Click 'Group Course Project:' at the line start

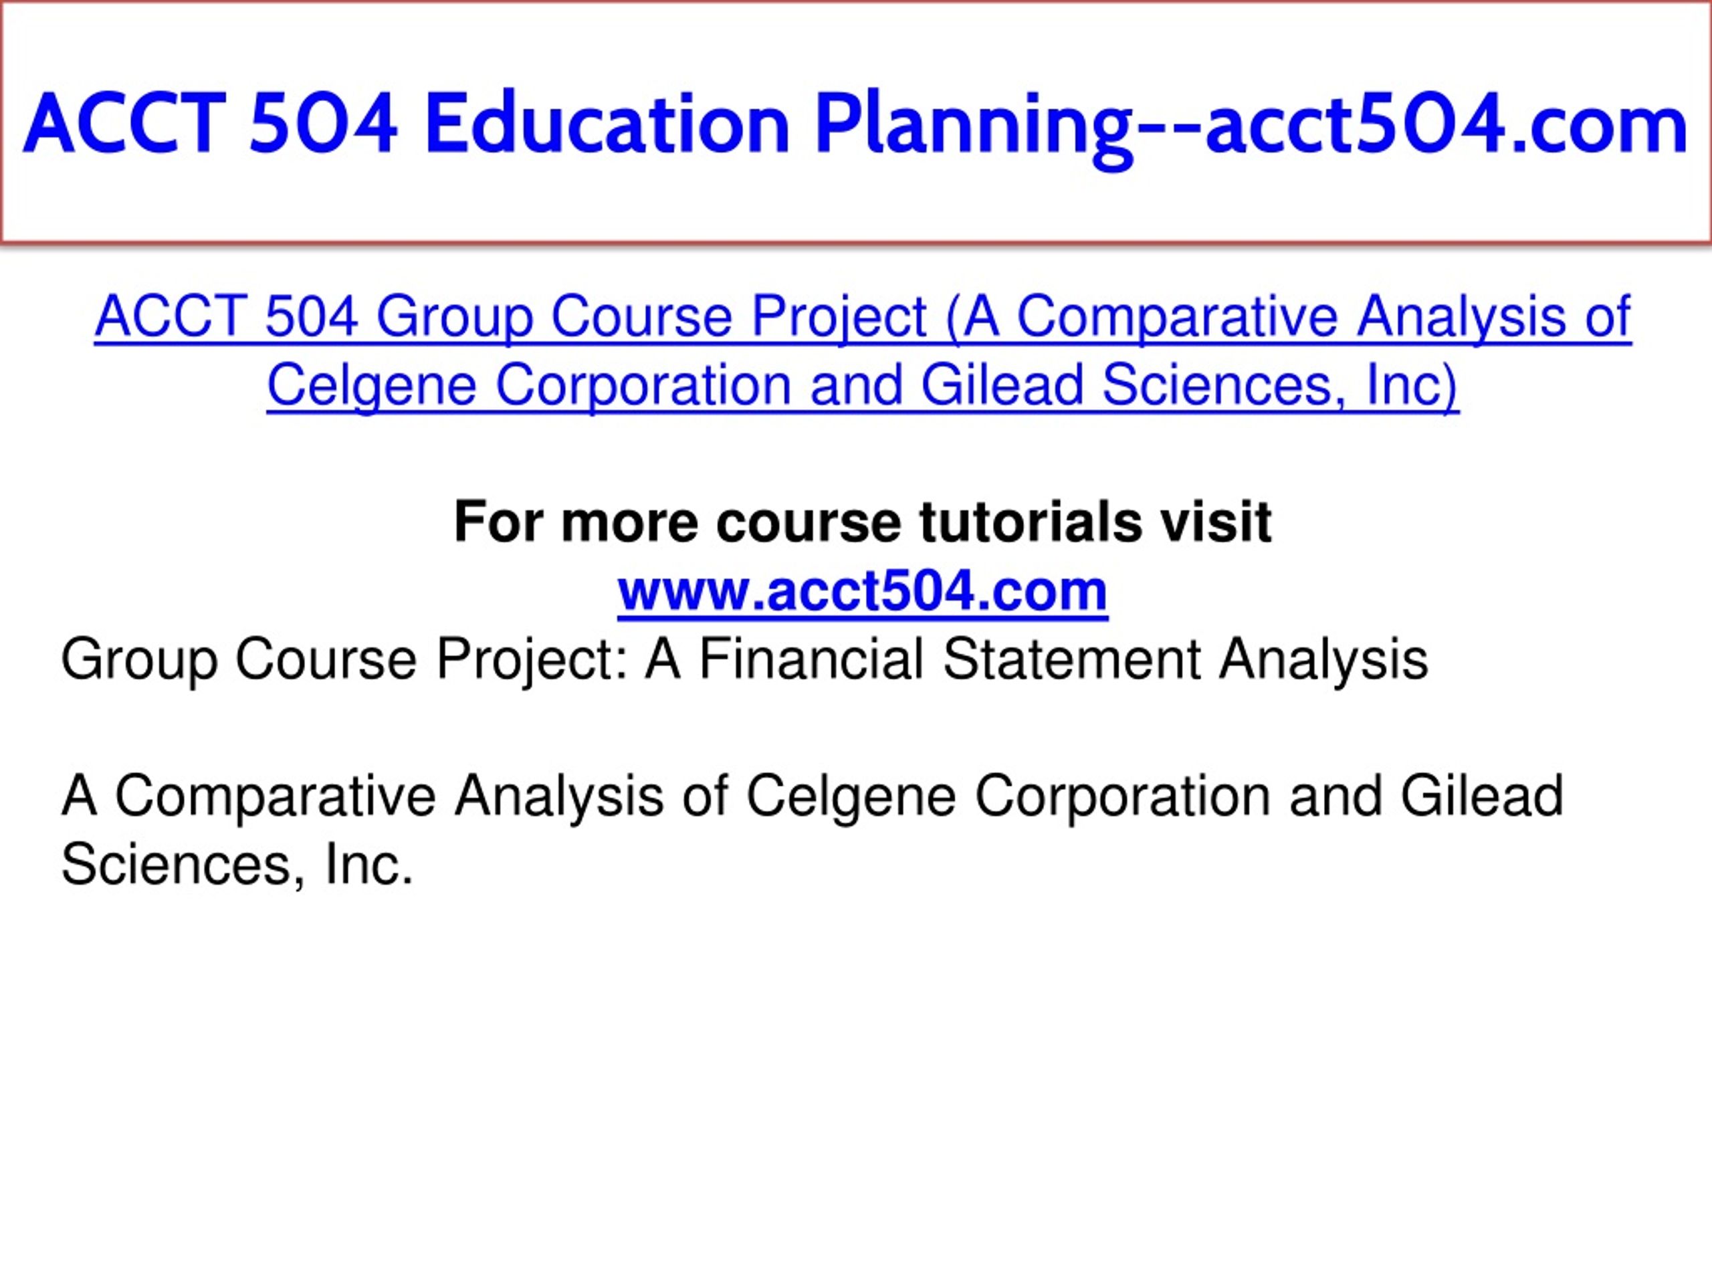point(344,659)
